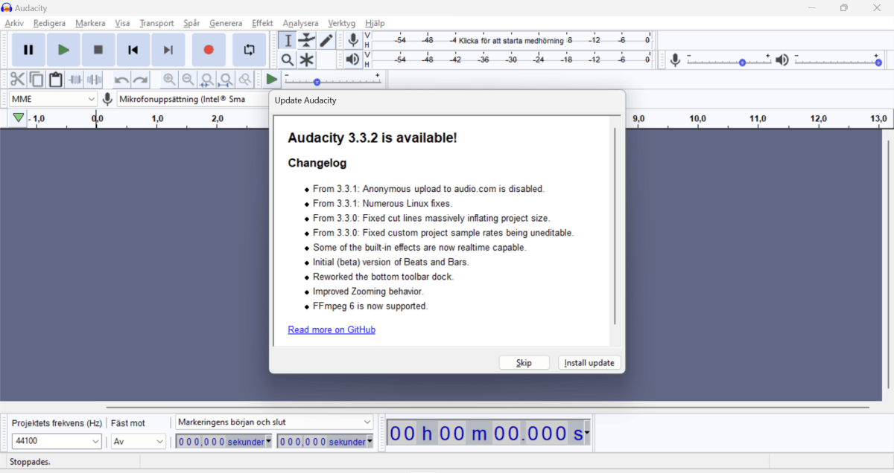894x473 pixels.
Task: Undo the last action
Action: (x=121, y=80)
